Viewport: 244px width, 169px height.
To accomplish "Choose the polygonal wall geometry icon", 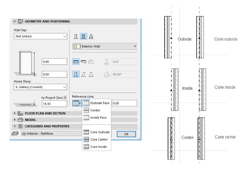I will [91, 62].
